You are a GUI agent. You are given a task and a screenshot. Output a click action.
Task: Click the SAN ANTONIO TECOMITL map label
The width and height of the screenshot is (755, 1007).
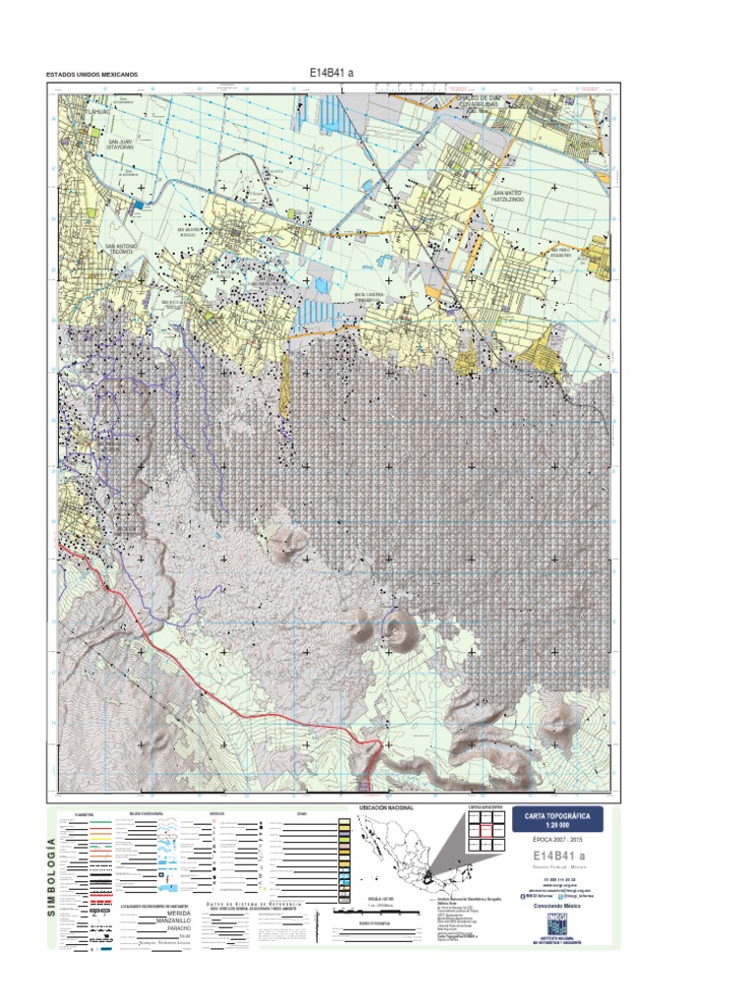point(121,249)
